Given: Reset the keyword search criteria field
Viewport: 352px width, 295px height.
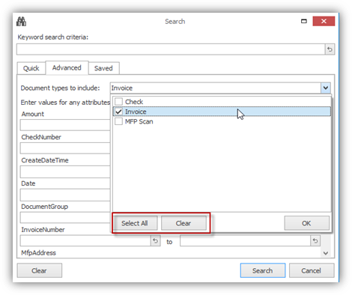Looking at the screenshot, I should pos(330,49).
